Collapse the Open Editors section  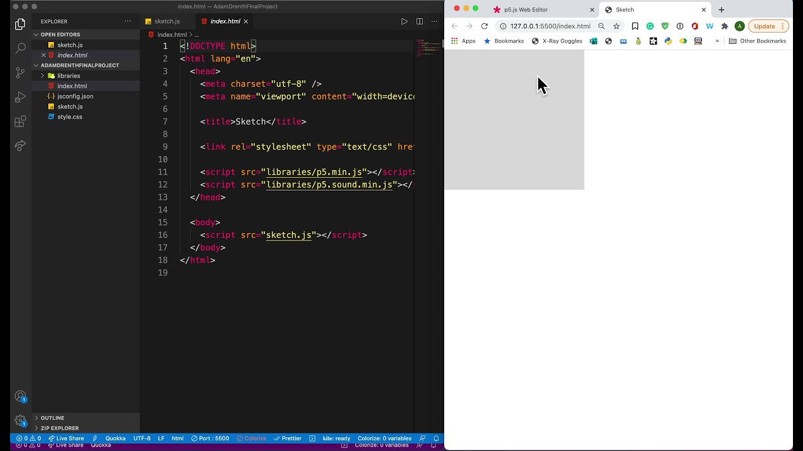pyautogui.click(x=85, y=34)
